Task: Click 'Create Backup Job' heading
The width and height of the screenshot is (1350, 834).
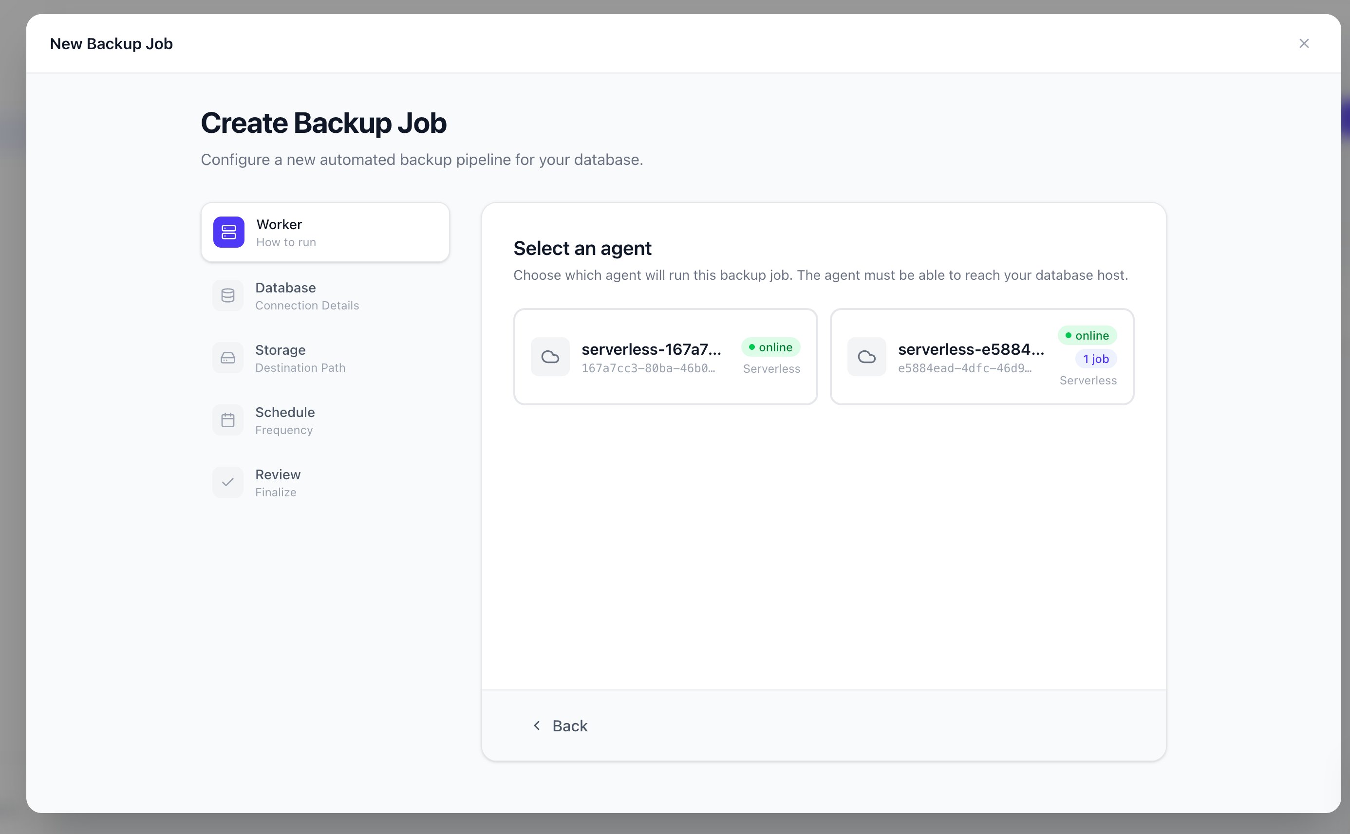Action: point(323,123)
